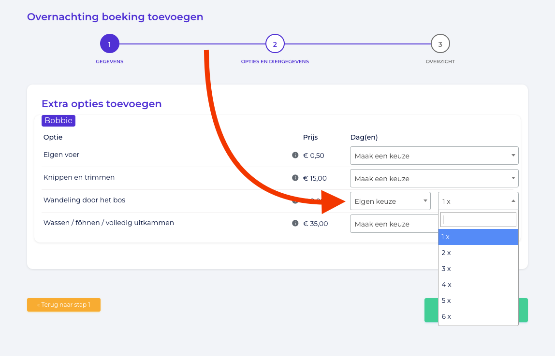Image resolution: width=555 pixels, height=356 pixels.
Task: Focus the dropdown search input field
Action: (x=478, y=219)
